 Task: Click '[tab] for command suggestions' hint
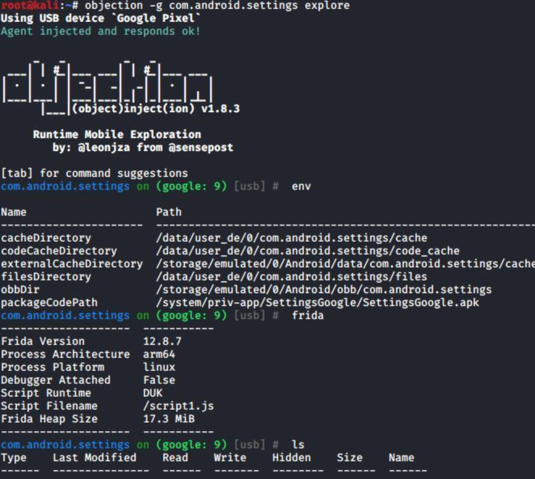tap(94, 173)
